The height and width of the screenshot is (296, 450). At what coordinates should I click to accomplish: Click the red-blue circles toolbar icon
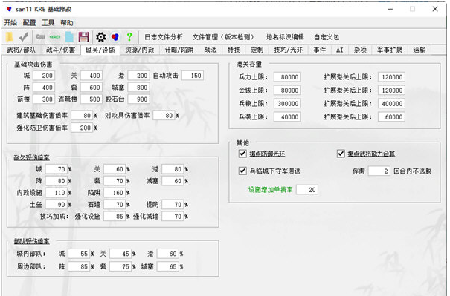click(x=115, y=37)
